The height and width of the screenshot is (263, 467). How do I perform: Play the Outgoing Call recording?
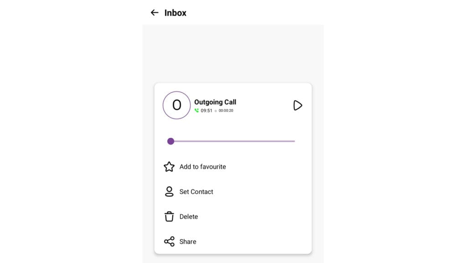(x=297, y=105)
